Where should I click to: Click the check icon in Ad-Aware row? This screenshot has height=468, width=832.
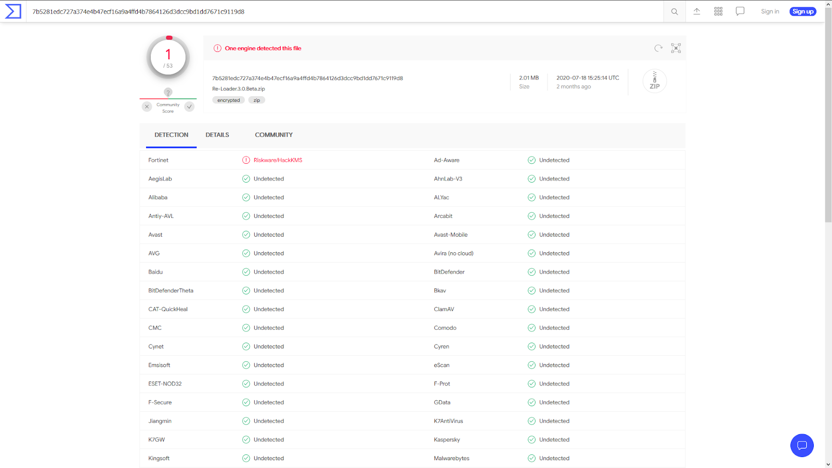click(x=531, y=160)
